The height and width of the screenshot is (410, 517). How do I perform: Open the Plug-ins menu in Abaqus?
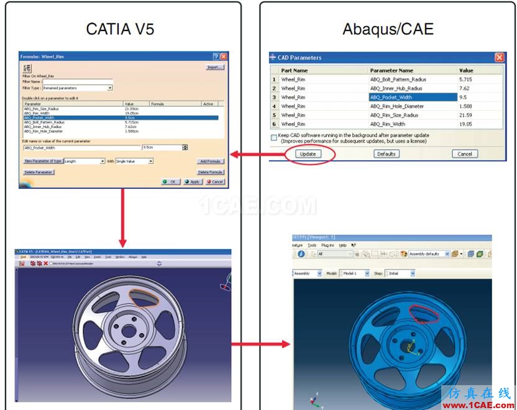327,245
